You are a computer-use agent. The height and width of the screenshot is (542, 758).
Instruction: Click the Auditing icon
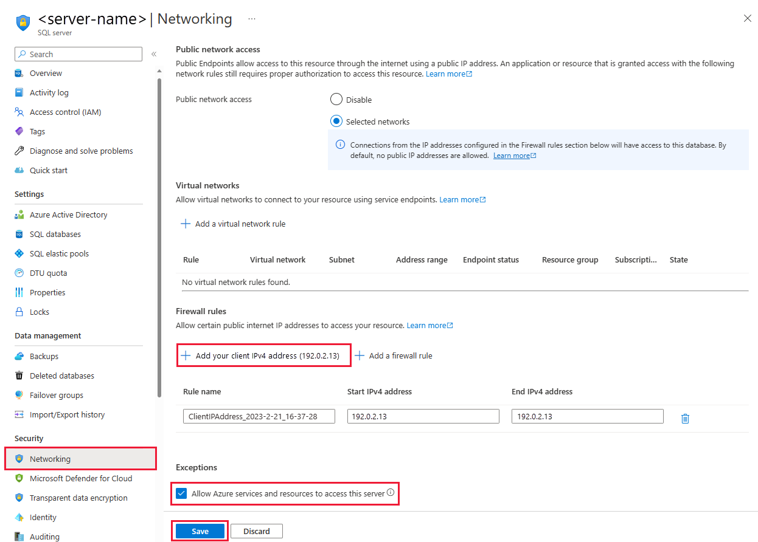click(x=19, y=537)
